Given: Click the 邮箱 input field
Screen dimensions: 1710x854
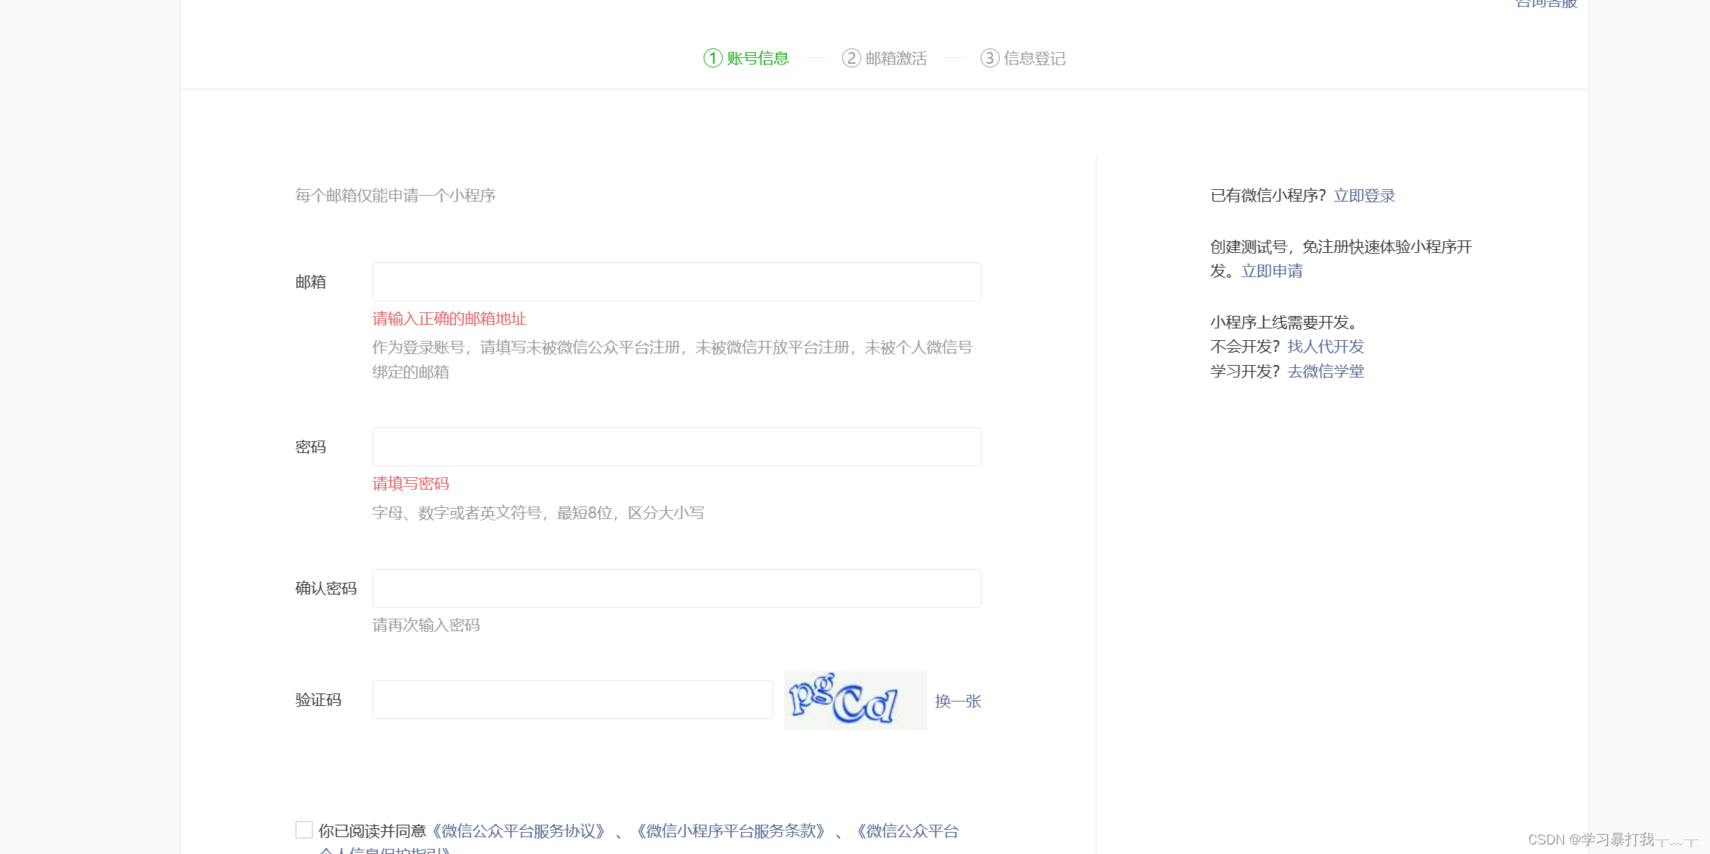Looking at the screenshot, I should (676, 281).
